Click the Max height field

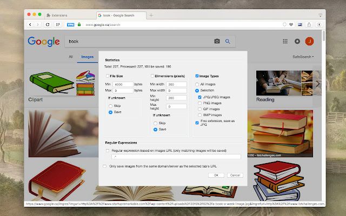(x=176, y=106)
